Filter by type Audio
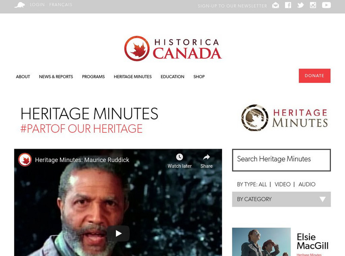 pos(307,184)
